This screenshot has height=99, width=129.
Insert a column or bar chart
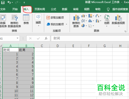pos(83,16)
